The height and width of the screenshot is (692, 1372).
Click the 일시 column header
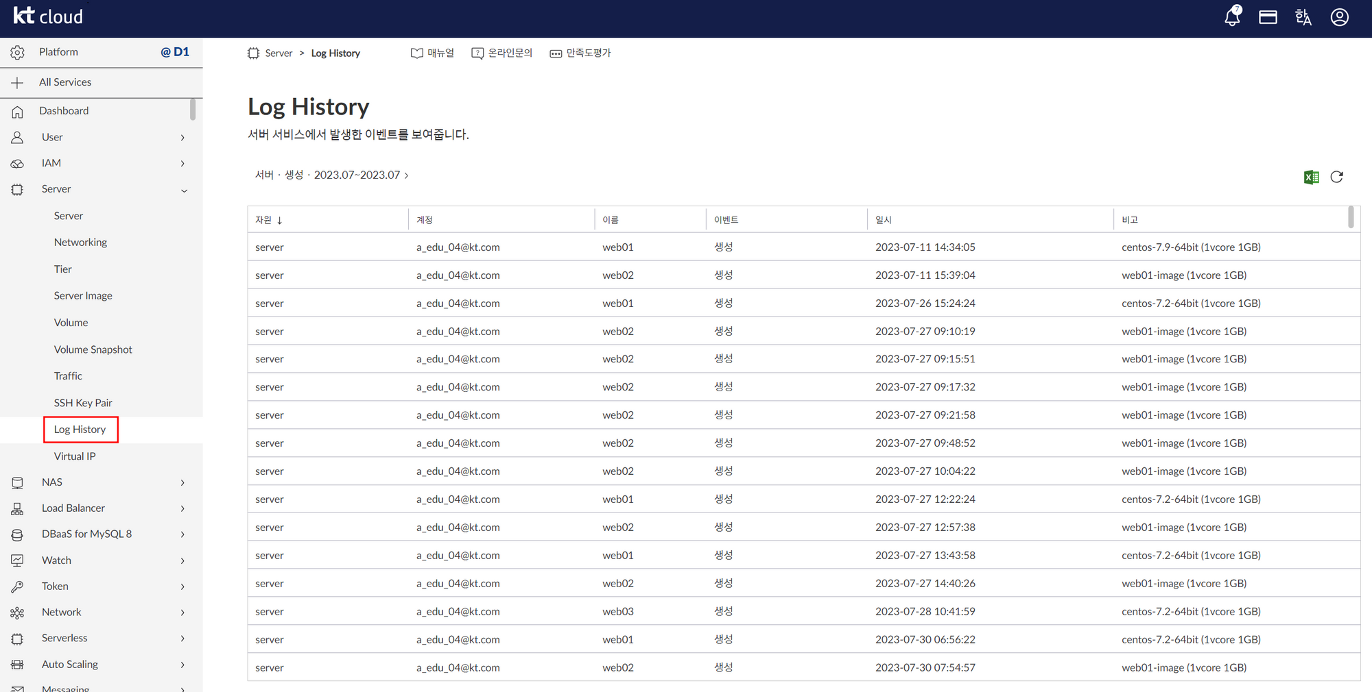pyautogui.click(x=884, y=220)
